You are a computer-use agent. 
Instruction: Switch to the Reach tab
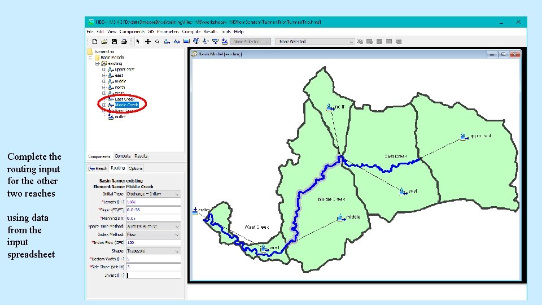coord(98,168)
